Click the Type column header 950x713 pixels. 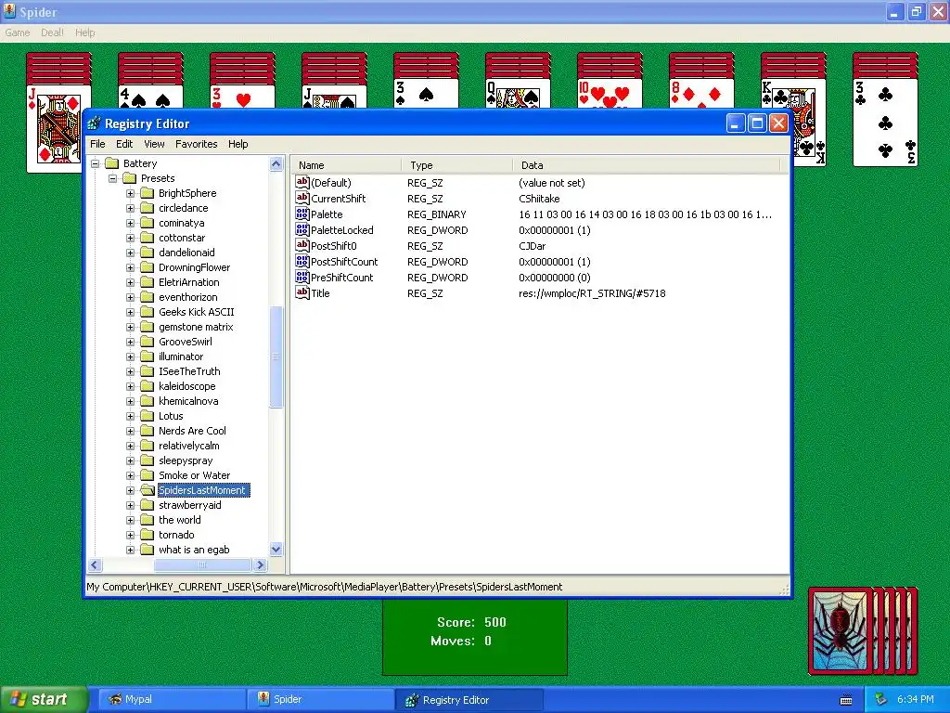456,165
